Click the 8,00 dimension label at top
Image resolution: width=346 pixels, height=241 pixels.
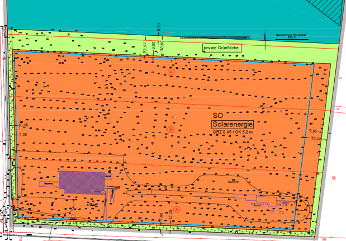[159, 26]
